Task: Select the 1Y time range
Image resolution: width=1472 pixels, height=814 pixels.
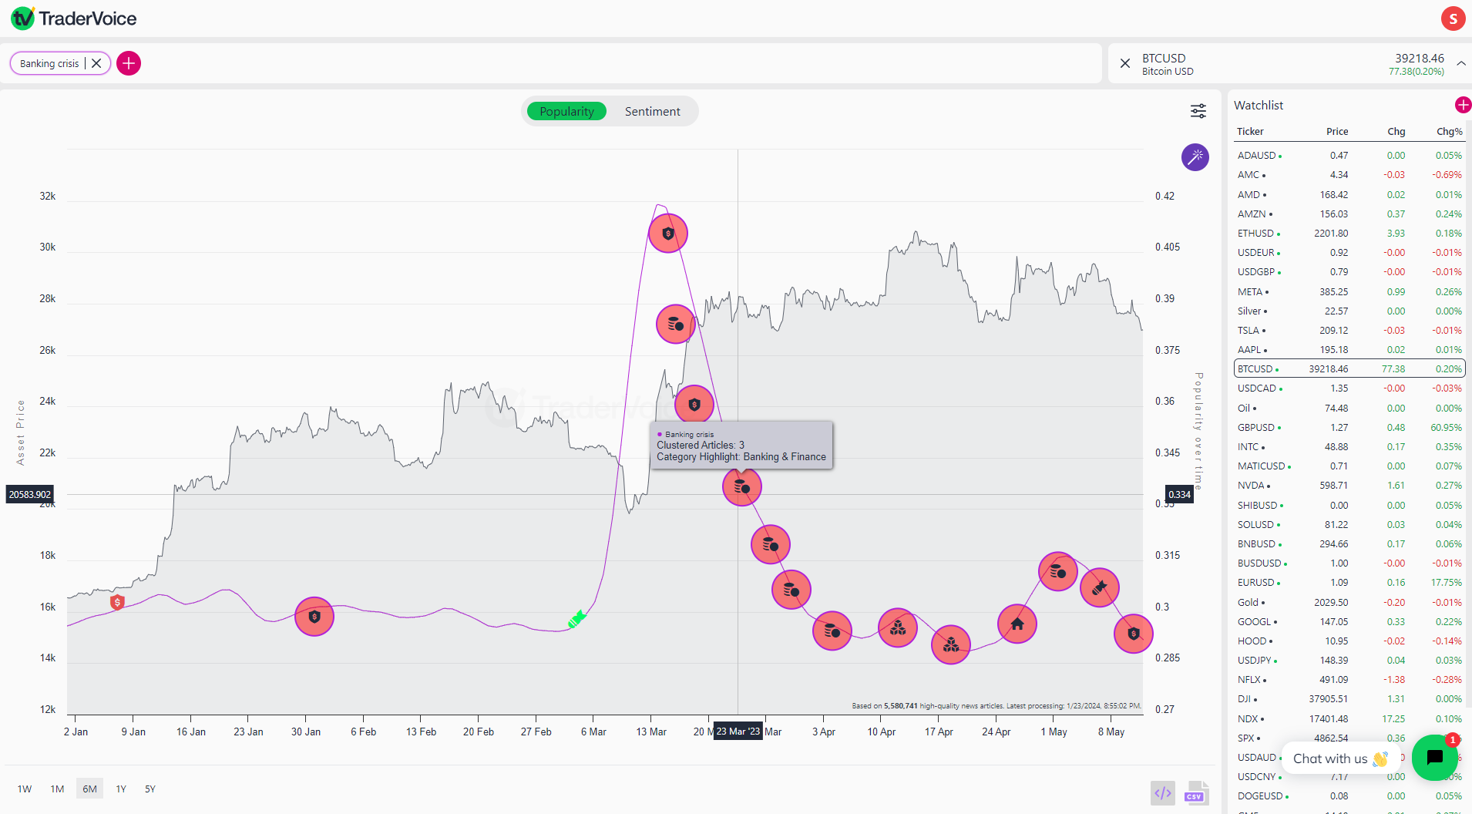Action: tap(121, 789)
